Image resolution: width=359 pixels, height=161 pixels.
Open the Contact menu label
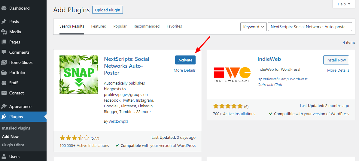17,93
